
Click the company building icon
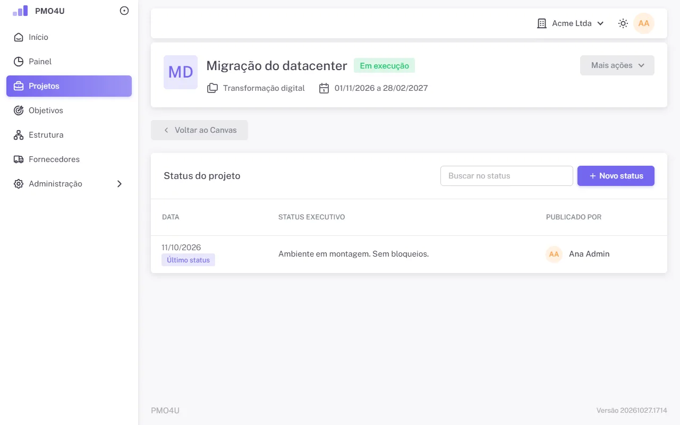(542, 23)
